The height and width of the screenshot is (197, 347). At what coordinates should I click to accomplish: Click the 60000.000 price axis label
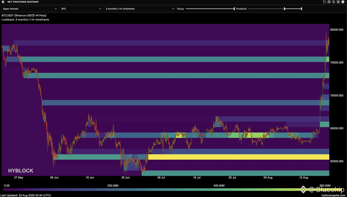[337, 161]
